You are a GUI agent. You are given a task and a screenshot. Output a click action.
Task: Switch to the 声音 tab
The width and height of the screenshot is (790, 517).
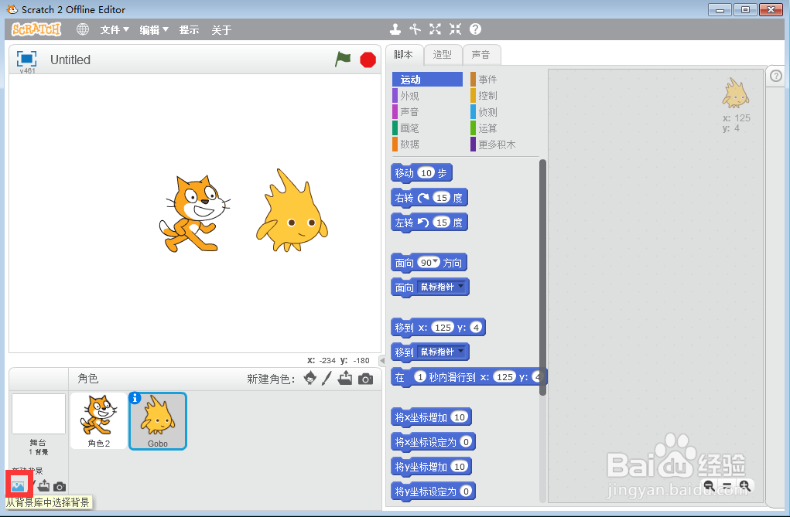coord(481,55)
